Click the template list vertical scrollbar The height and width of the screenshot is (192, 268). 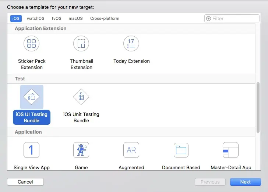[258, 108]
